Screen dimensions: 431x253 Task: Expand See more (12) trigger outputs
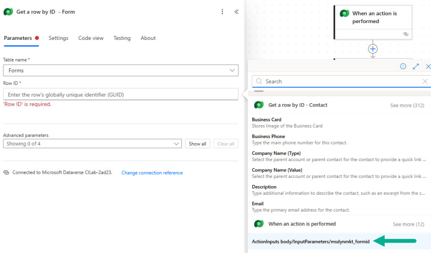coord(408,224)
